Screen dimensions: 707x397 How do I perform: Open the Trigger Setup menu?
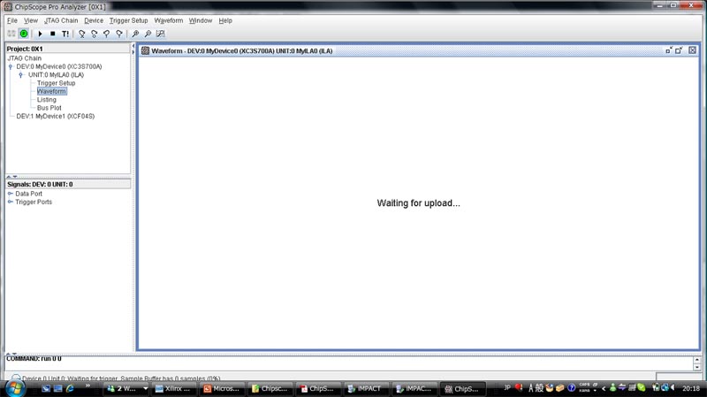128,20
